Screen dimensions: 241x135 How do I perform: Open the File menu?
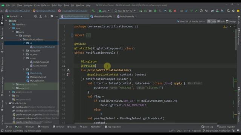(x=8, y=5)
